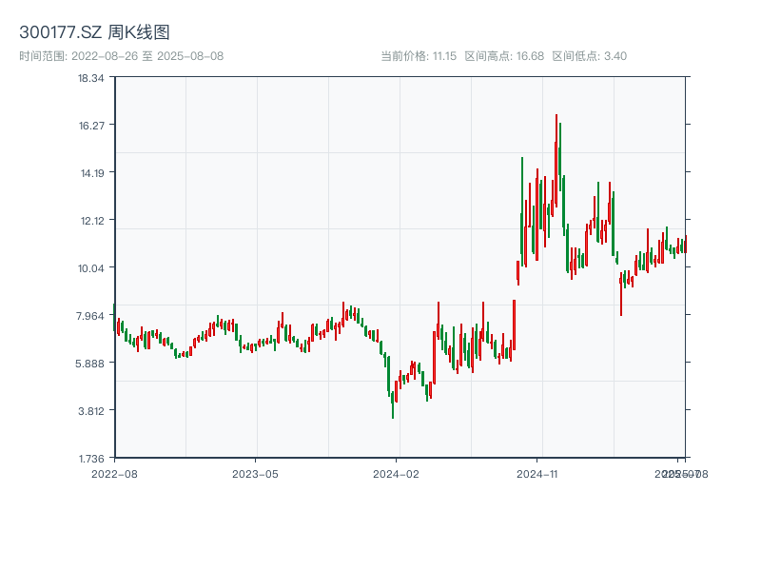Click the 2024-02 x-axis date label
Viewport: 761px width, 571px height.
[x=398, y=473]
